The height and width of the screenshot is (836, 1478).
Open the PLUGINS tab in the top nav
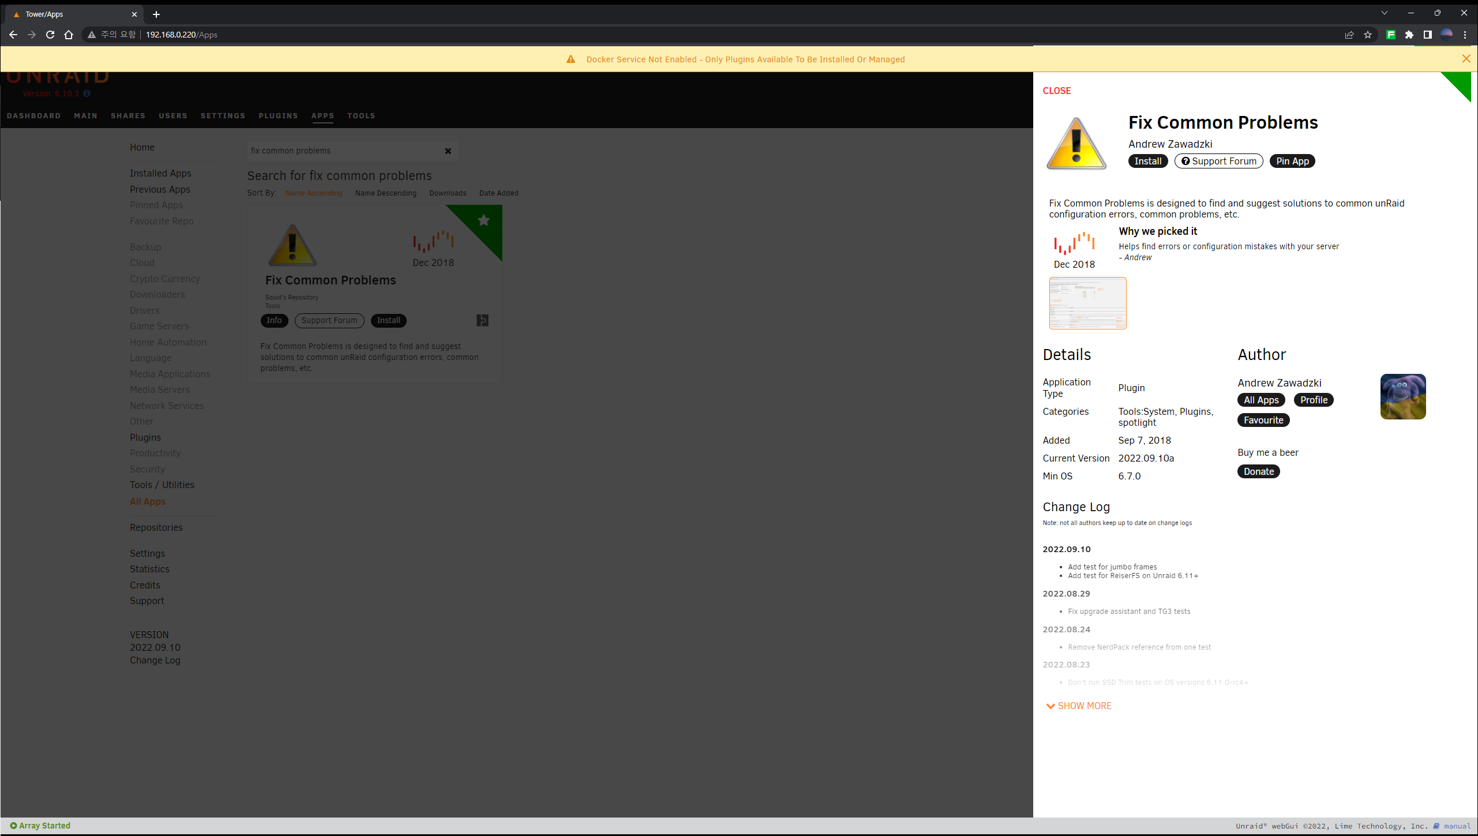point(278,116)
